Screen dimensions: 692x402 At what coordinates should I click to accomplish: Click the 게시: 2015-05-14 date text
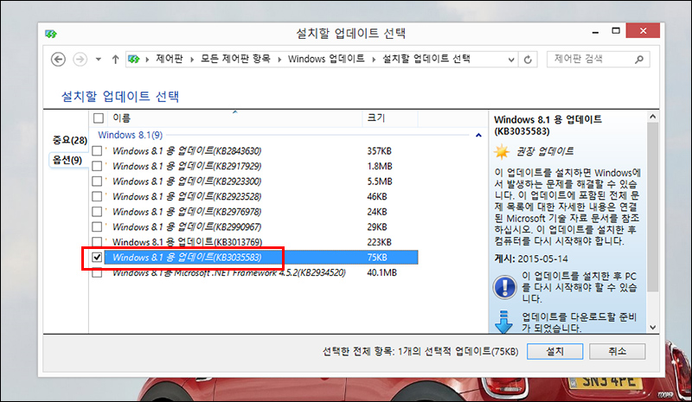point(531,258)
